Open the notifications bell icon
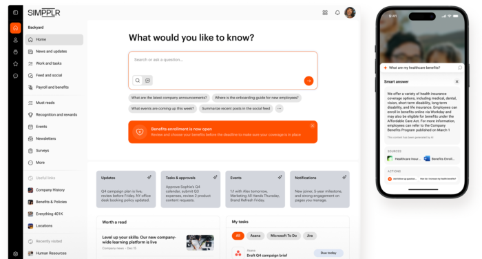The image size is (482, 259). pyautogui.click(x=337, y=12)
